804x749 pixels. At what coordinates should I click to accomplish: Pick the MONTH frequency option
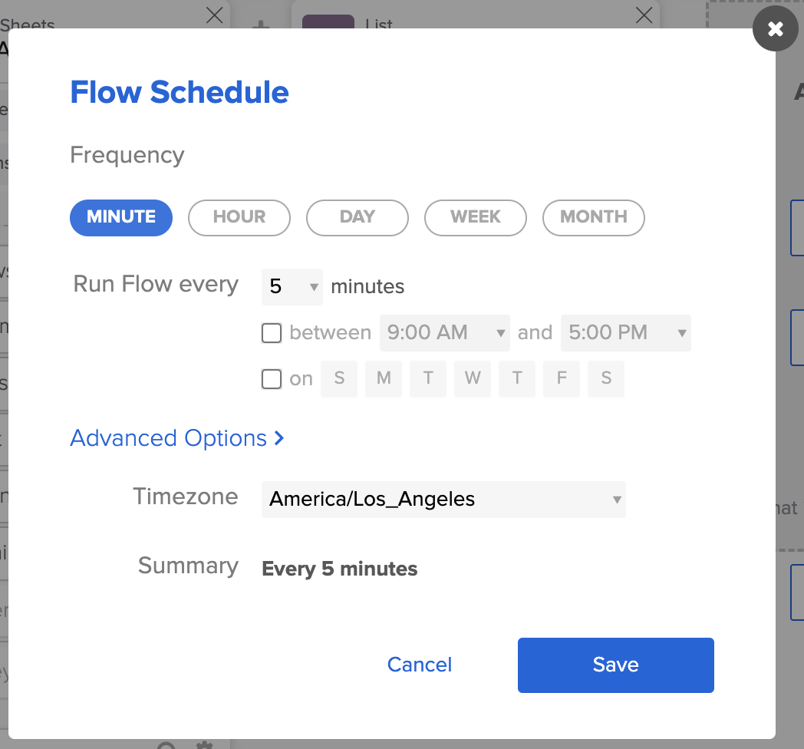(593, 217)
